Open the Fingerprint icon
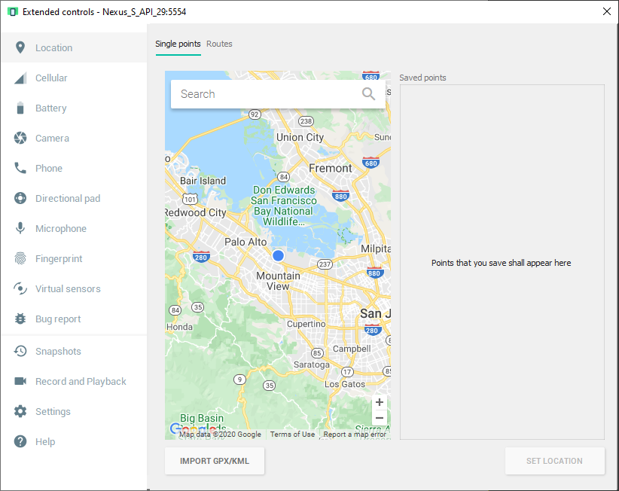The image size is (619, 491). (x=20, y=259)
